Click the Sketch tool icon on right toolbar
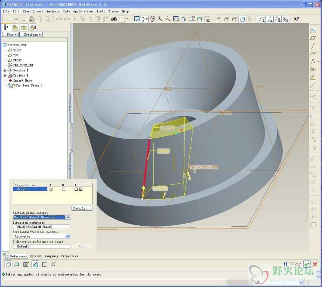 click(x=313, y=30)
